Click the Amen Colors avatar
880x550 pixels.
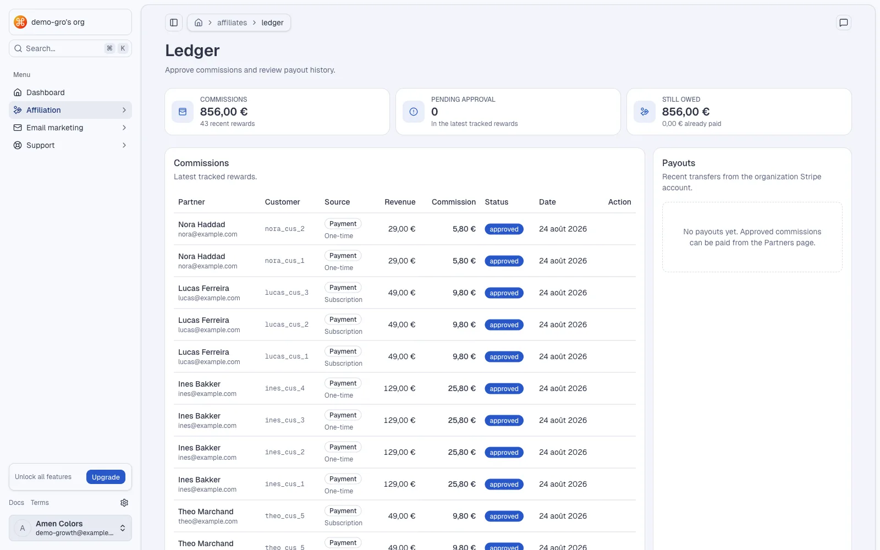click(x=23, y=528)
